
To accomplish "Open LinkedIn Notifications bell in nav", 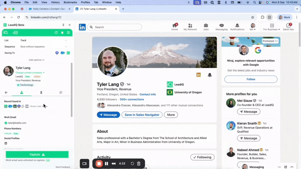I will tap(237, 27).
